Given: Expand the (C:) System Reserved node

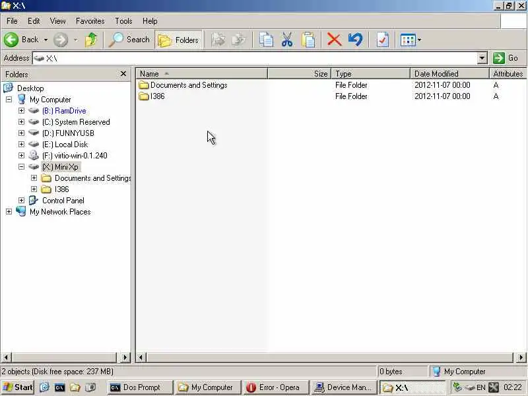Looking at the screenshot, I should point(21,122).
